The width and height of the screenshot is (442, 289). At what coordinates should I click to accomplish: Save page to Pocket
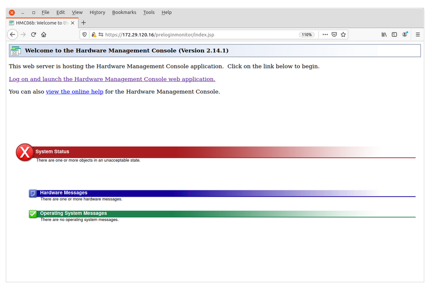coord(334,34)
